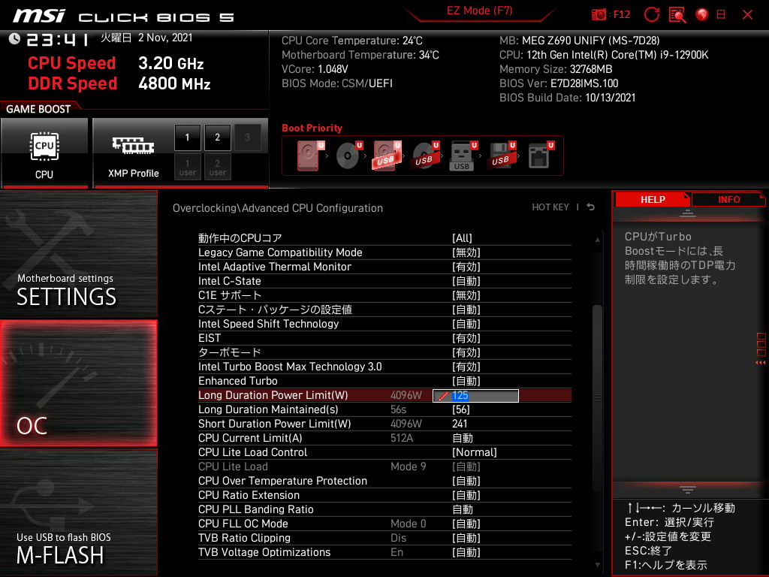Click the settings list scroll-down arrow
The image size is (769, 577).
pos(597,565)
